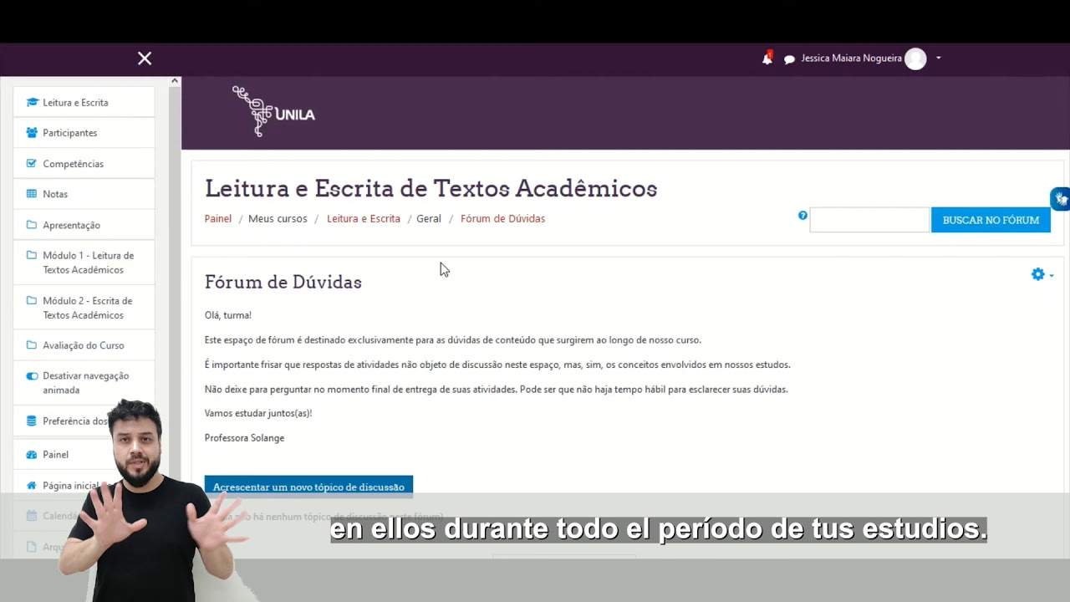Click the Painel breadcrumb link
The image size is (1070, 602).
(218, 219)
